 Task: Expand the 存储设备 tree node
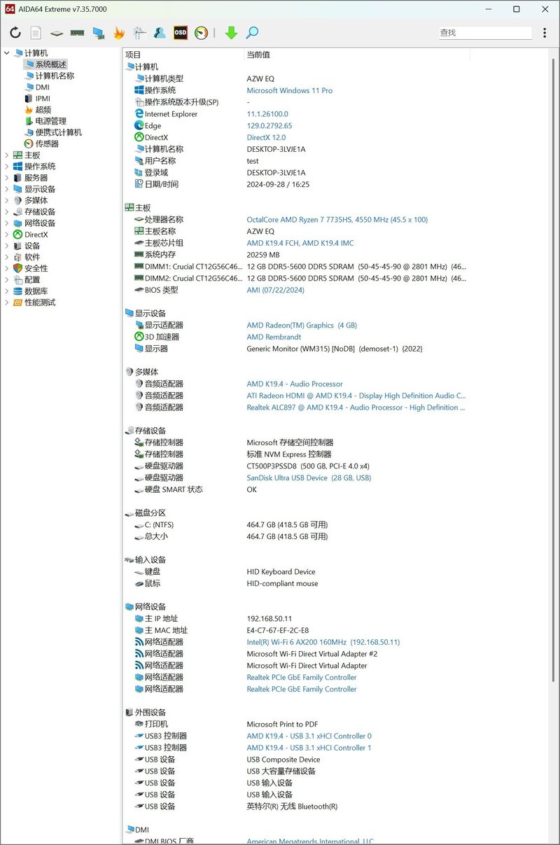tap(7, 211)
